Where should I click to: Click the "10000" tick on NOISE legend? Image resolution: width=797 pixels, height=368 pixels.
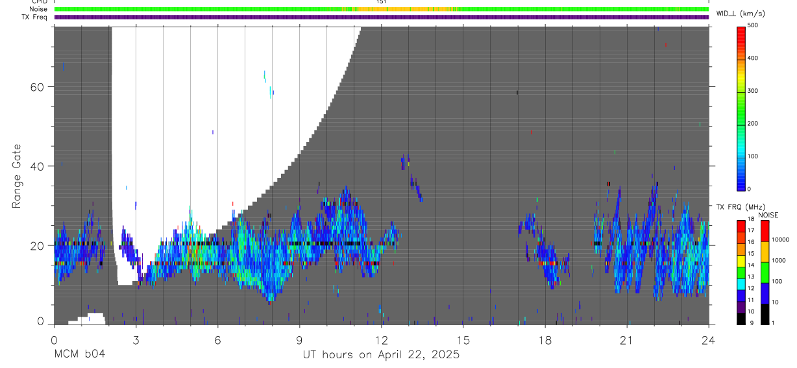pyautogui.click(x=780, y=240)
